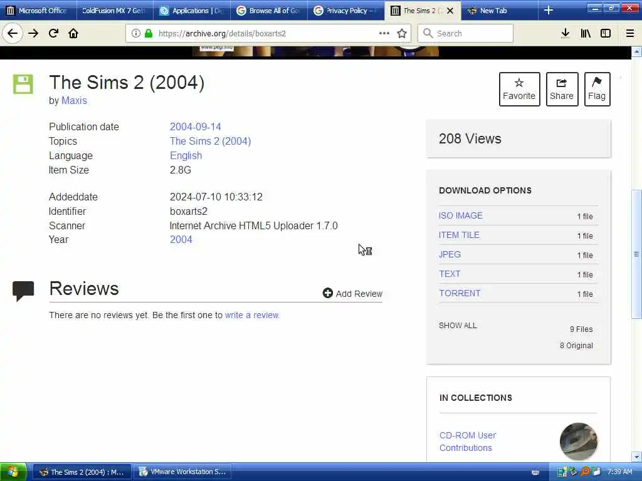Screen dimensions: 642x481
Task: Open the CD-ROM User Contributions collection link
Action: point(468,442)
